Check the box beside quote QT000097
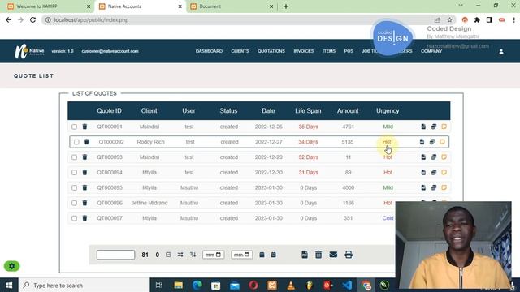Image resolution: width=520 pixels, height=292 pixels. (74, 218)
